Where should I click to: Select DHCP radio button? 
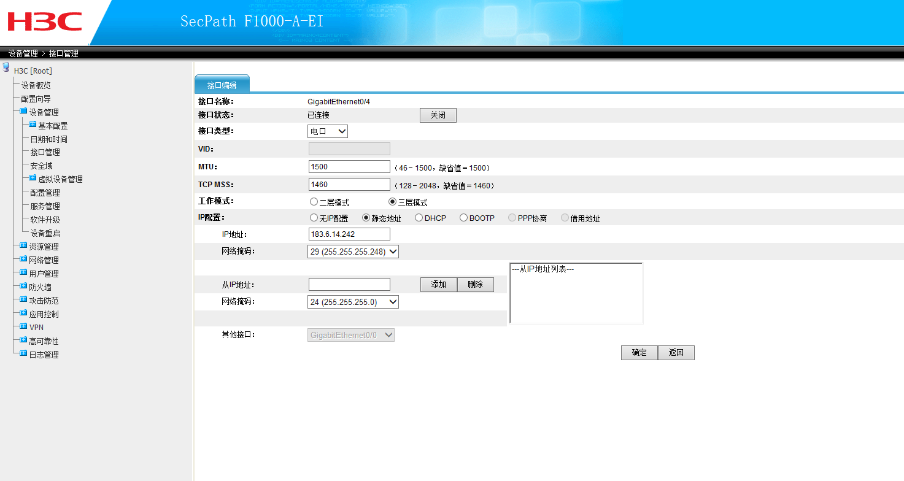(419, 218)
